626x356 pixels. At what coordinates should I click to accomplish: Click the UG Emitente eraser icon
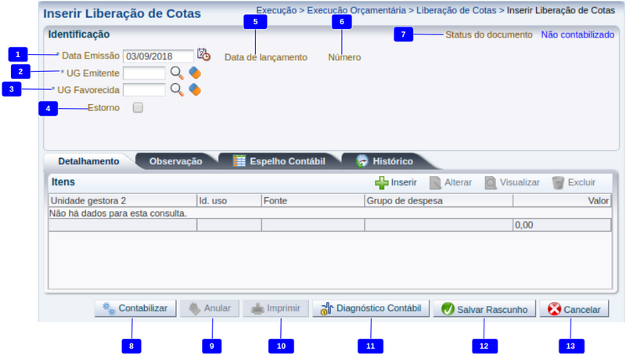[195, 73]
